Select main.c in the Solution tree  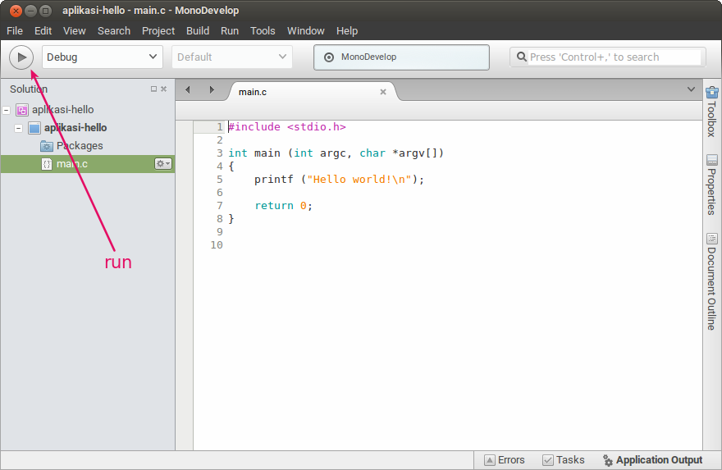click(x=88, y=164)
